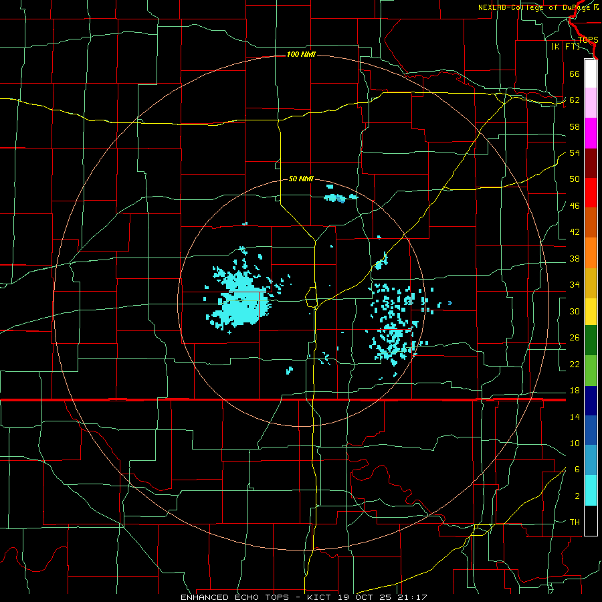Select the 38 legend value
This screenshot has height=602, width=602.
coord(575,258)
